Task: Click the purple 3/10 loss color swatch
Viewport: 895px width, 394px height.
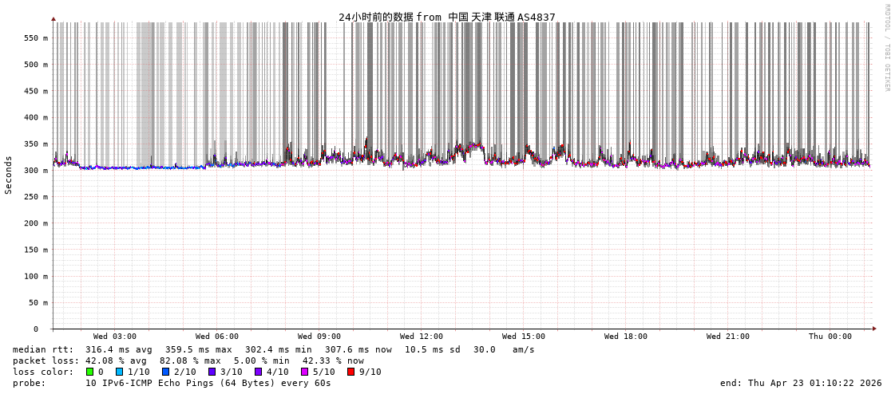Action: [x=212, y=372]
